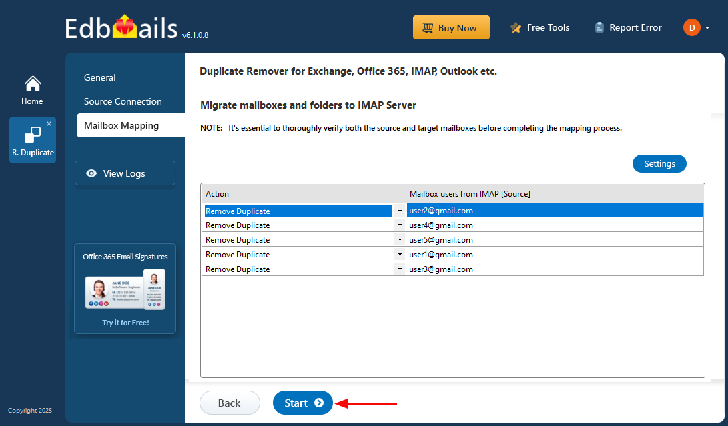Screen dimensions: 728x426
Task: Expand action dropdown for user2@gmail.com
Action: click(400, 211)
